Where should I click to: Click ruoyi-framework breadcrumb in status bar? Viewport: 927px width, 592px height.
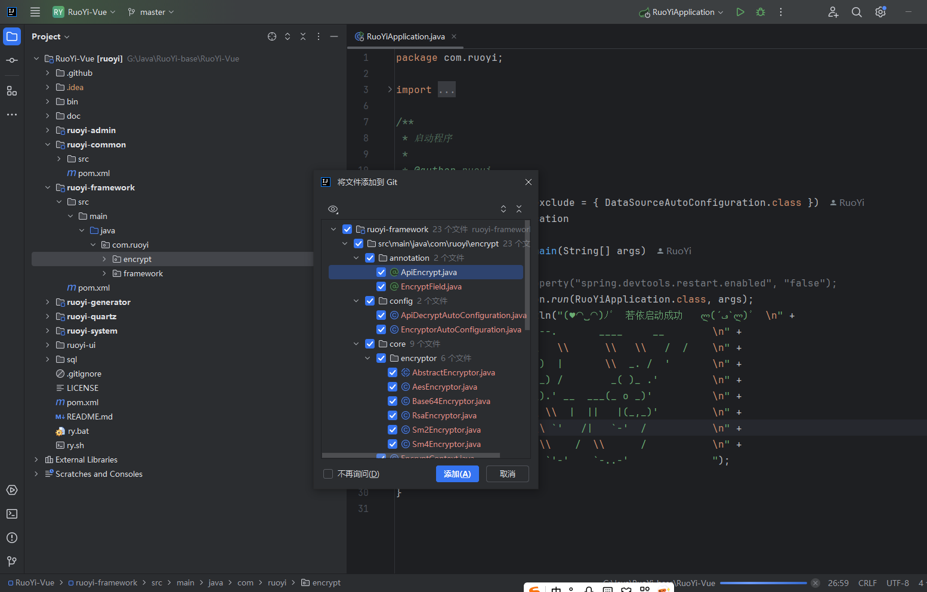click(103, 583)
